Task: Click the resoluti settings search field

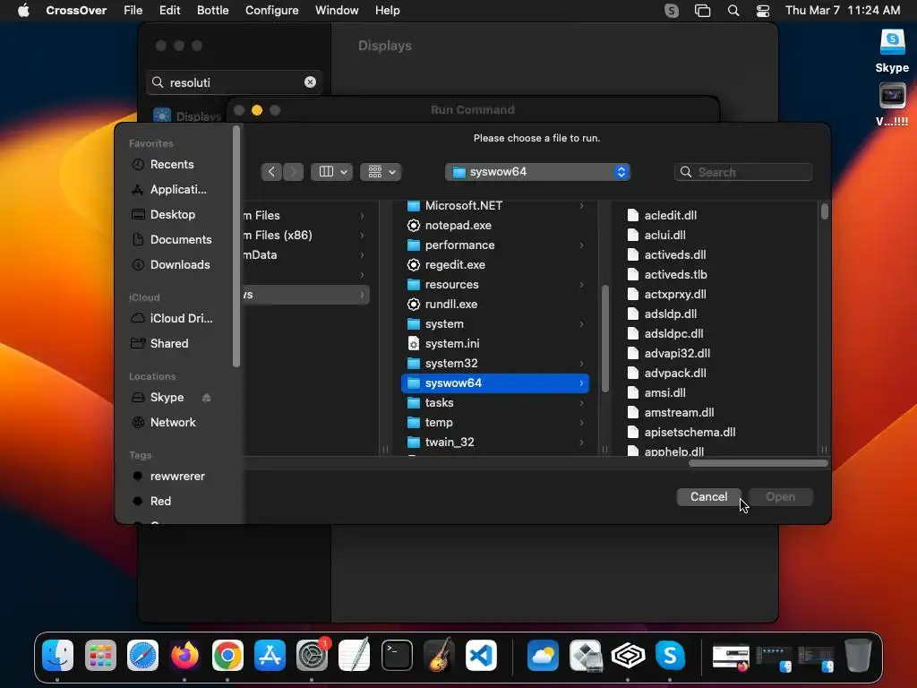Action: click(x=234, y=82)
